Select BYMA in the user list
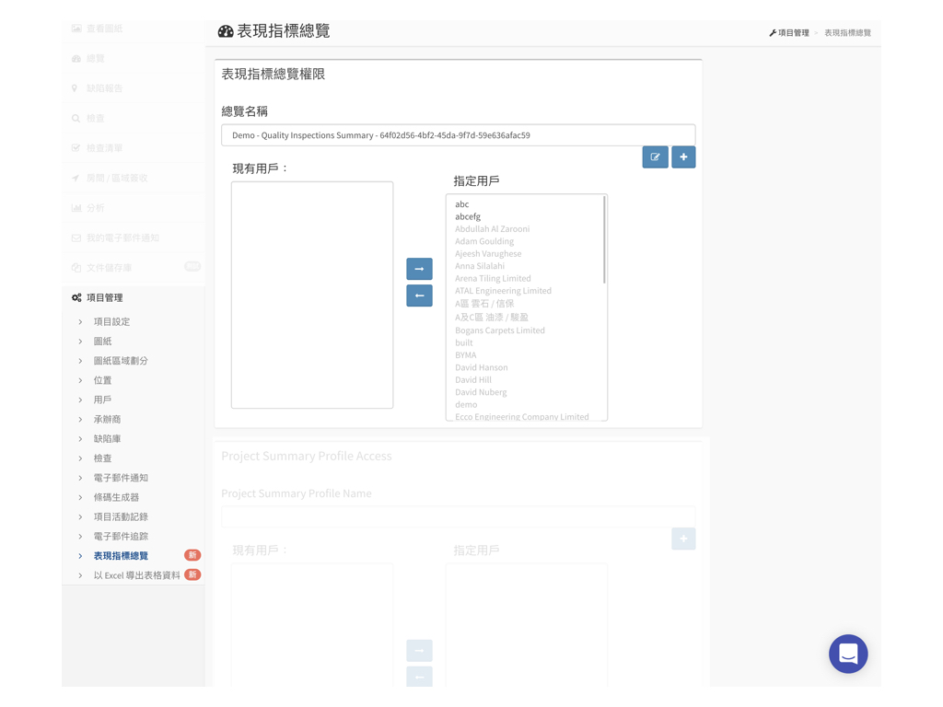943x707 pixels. click(x=465, y=355)
